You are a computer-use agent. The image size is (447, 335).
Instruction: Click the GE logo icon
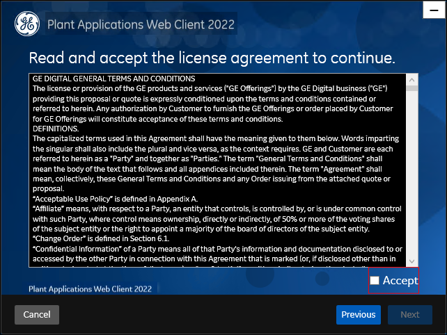27,24
